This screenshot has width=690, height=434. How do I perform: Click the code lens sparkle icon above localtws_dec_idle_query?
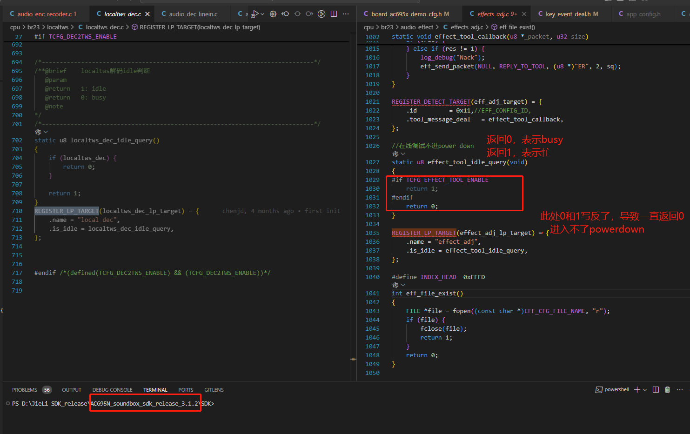pyautogui.click(x=38, y=132)
